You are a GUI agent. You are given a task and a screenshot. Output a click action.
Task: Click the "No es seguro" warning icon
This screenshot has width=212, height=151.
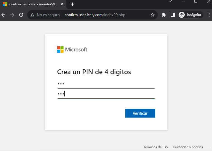click(32, 15)
